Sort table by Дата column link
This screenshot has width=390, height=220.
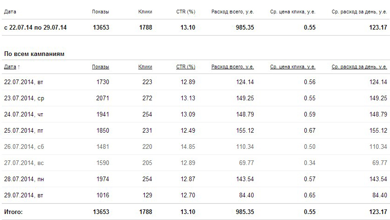click(10, 67)
